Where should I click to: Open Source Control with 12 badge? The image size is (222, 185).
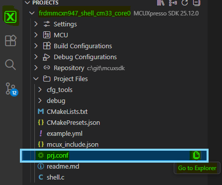(11, 89)
